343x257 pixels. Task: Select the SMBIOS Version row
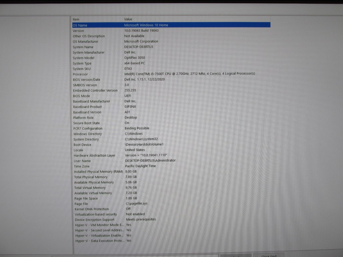click(171, 85)
